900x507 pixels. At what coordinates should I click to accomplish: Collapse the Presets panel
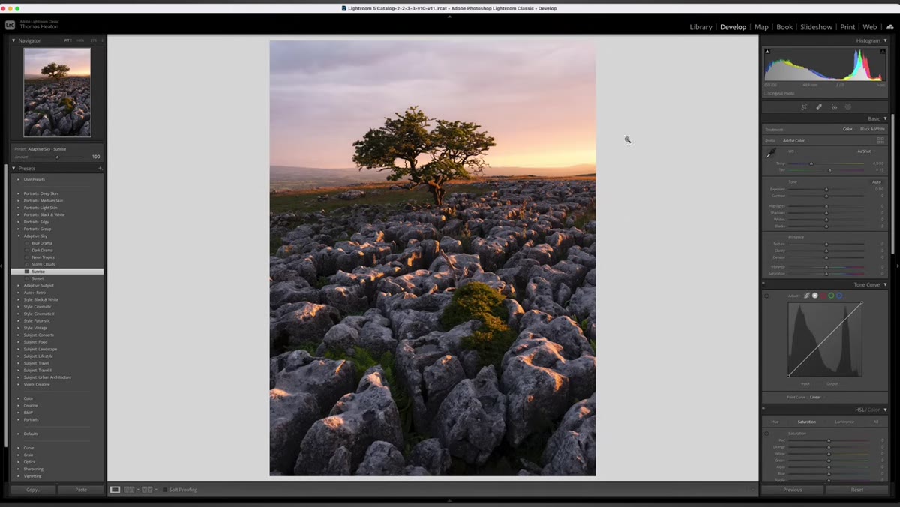click(x=13, y=168)
